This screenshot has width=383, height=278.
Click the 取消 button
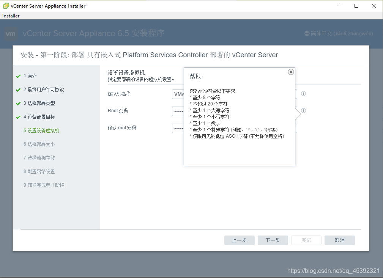pyautogui.click(x=339, y=240)
